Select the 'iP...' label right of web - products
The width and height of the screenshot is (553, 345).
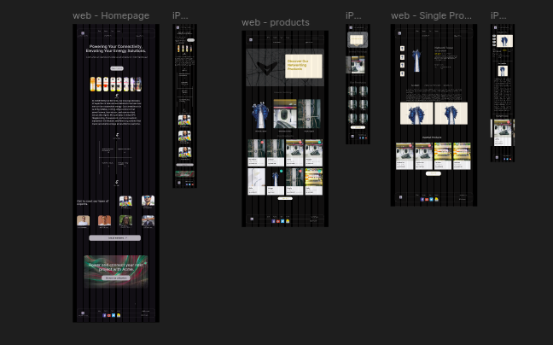[x=353, y=15]
